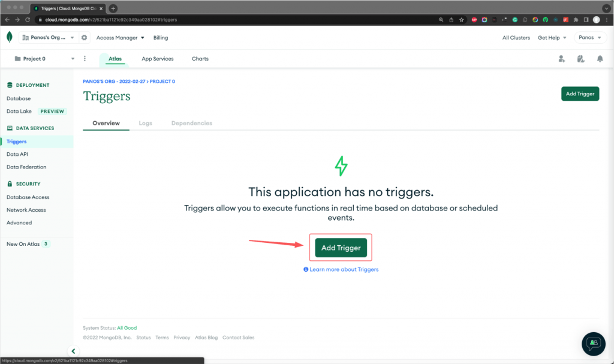Screen dimensions: 614x364
Task: Open the Chrome three-dot menu
Action: pyautogui.click(x=607, y=20)
